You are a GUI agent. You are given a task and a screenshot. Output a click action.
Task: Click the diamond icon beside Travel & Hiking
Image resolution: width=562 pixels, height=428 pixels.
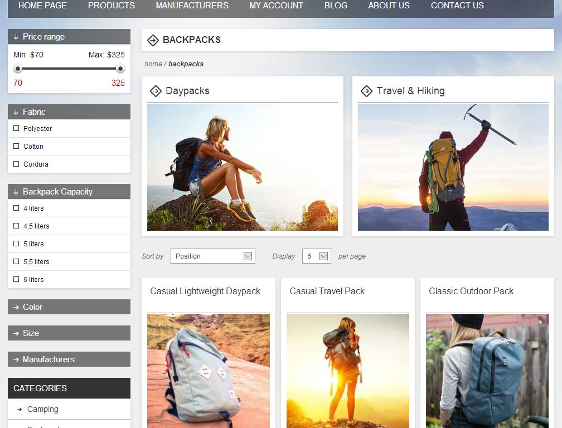[367, 91]
